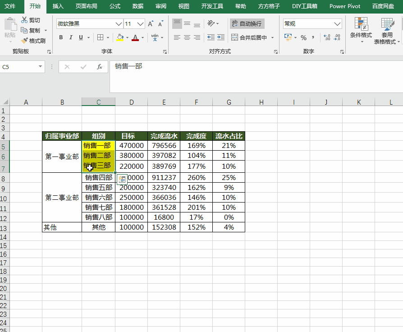Viewport: 403px width, 332px height.
Task: Toggle Wrap Text (自动换行)
Action: point(247,23)
